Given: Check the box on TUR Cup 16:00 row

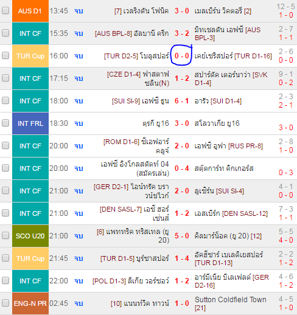Looking at the screenshot, I should pyautogui.click(x=5, y=55).
